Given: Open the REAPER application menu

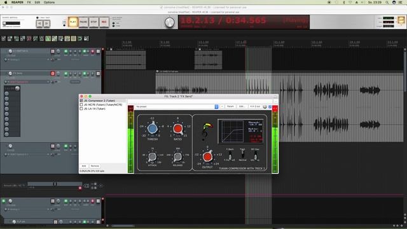Looking at the screenshot, I should (x=17, y=3).
